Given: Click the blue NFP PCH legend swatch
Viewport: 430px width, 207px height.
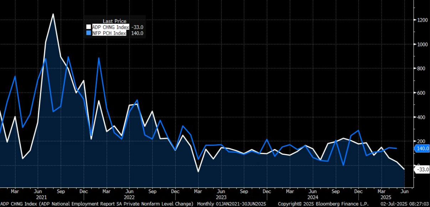Looking at the screenshot, I should click(x=89, y=33).
